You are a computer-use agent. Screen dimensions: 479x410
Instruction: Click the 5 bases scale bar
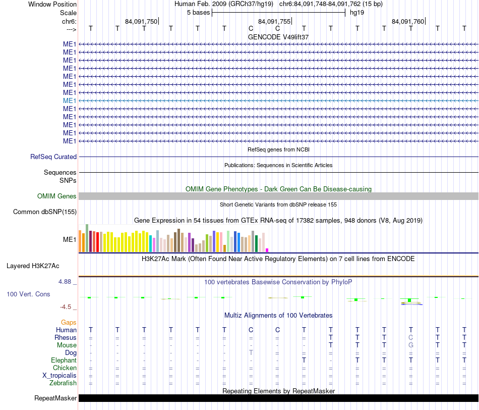click(278, 13)
